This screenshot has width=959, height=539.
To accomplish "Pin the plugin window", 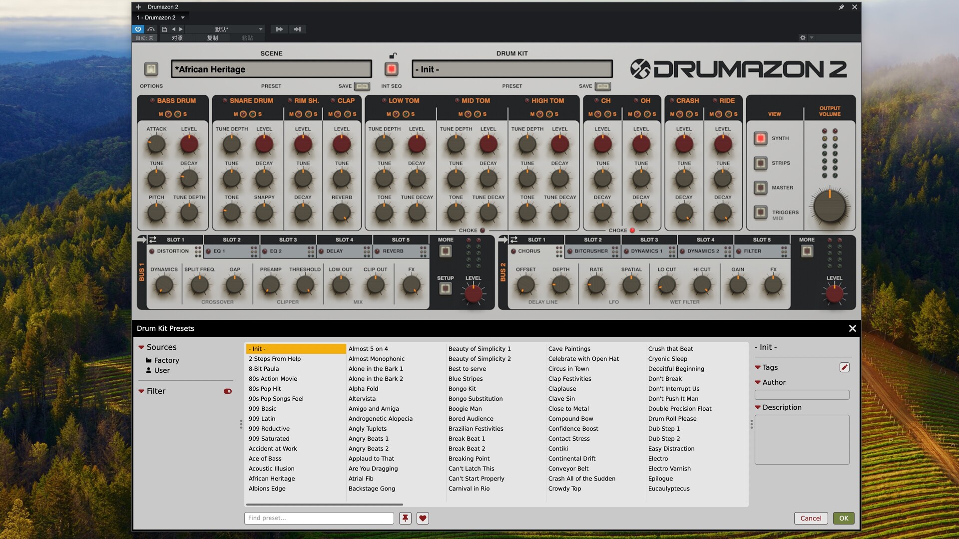I will coord(841,7).
